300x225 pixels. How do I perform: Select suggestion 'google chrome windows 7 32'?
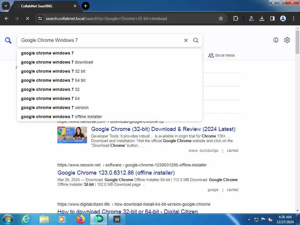[x=110, y=90]
